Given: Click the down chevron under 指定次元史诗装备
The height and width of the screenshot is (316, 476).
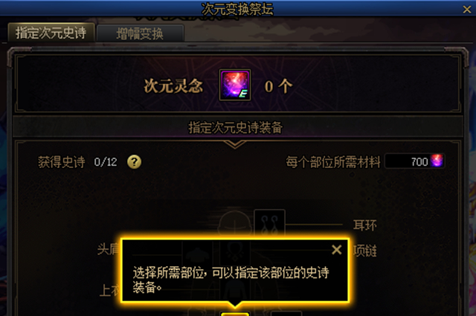Looking at the screenshot, I should tap(235, 144).
